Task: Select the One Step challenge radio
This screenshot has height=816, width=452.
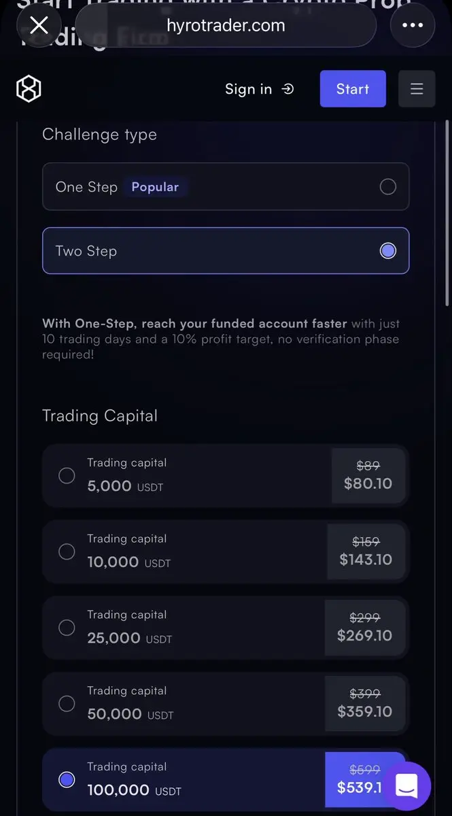Action: (388, 187)
